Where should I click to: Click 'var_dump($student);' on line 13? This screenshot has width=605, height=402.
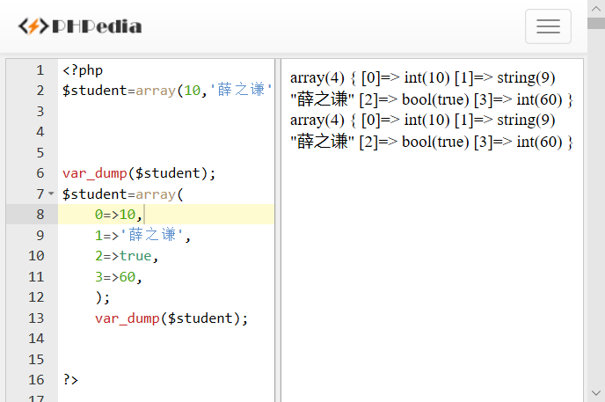coord(171,318)
